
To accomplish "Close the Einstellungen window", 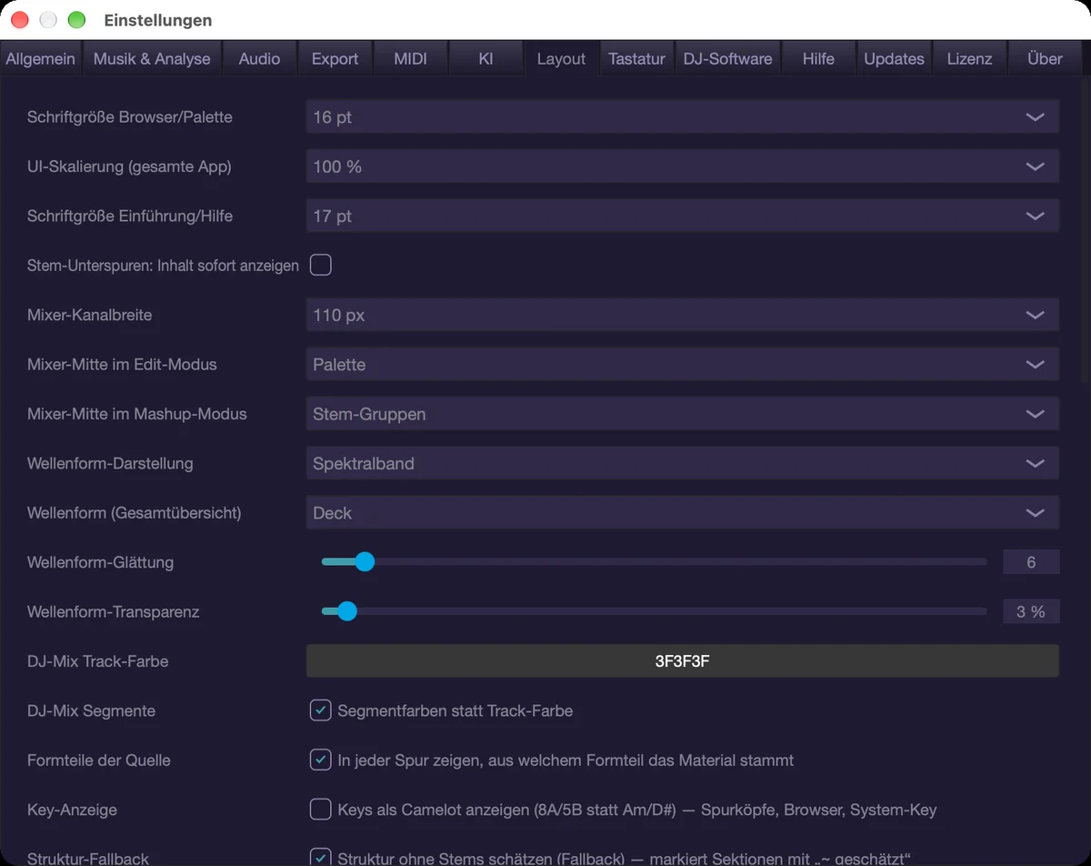I will pyautogui.click(x=20, y=20).
